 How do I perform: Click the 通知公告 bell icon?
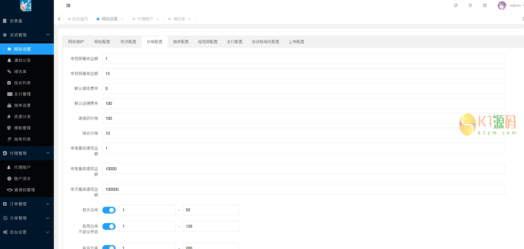[9, 60]
